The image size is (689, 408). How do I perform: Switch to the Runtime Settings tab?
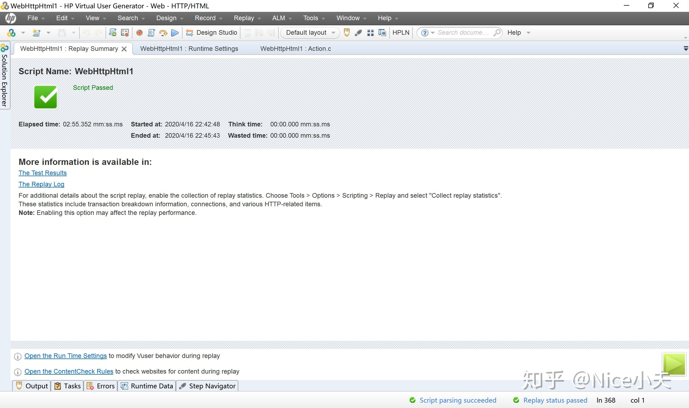point(189,49)
